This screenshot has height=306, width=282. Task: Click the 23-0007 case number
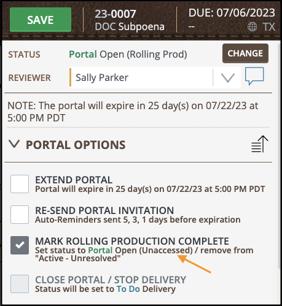click(116, 14)
